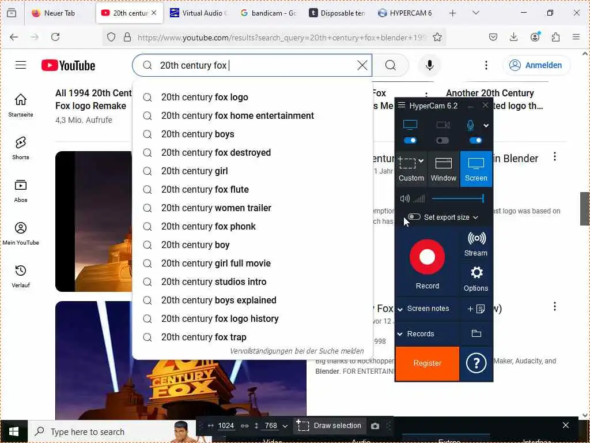Add a new screen note in HyperCam
The height and width of the screenshot is (443, 590).
[476, 309]
